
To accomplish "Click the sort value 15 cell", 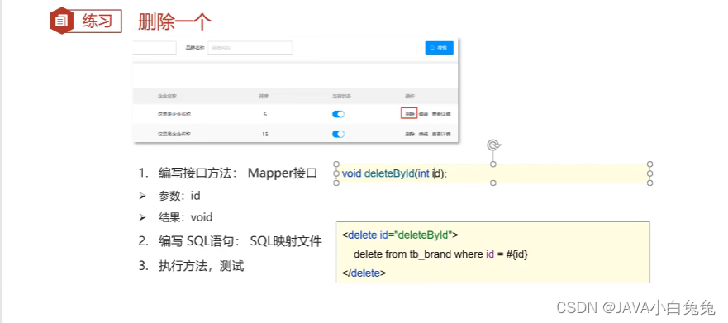I will [264, 134].
